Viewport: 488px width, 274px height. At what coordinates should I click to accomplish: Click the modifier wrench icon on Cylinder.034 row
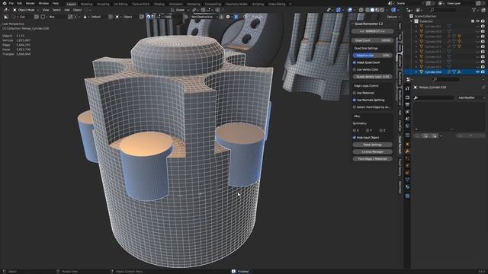459,72
